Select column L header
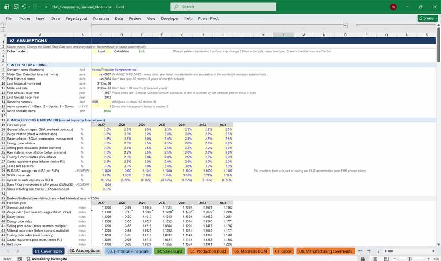 284,35
